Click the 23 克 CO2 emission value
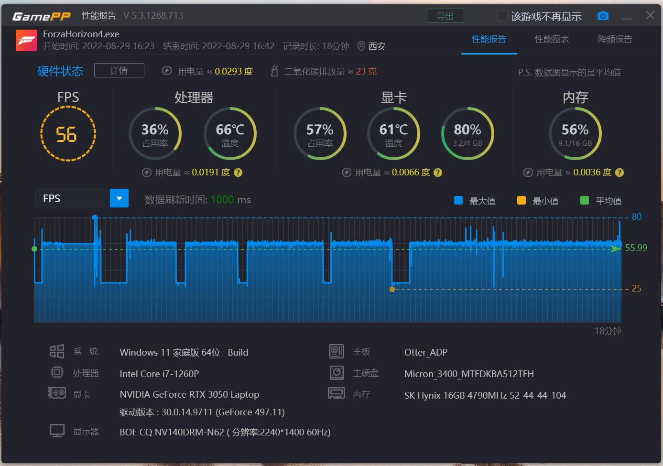The height and width of the screenshot is (466, 663). pos(366,71)
